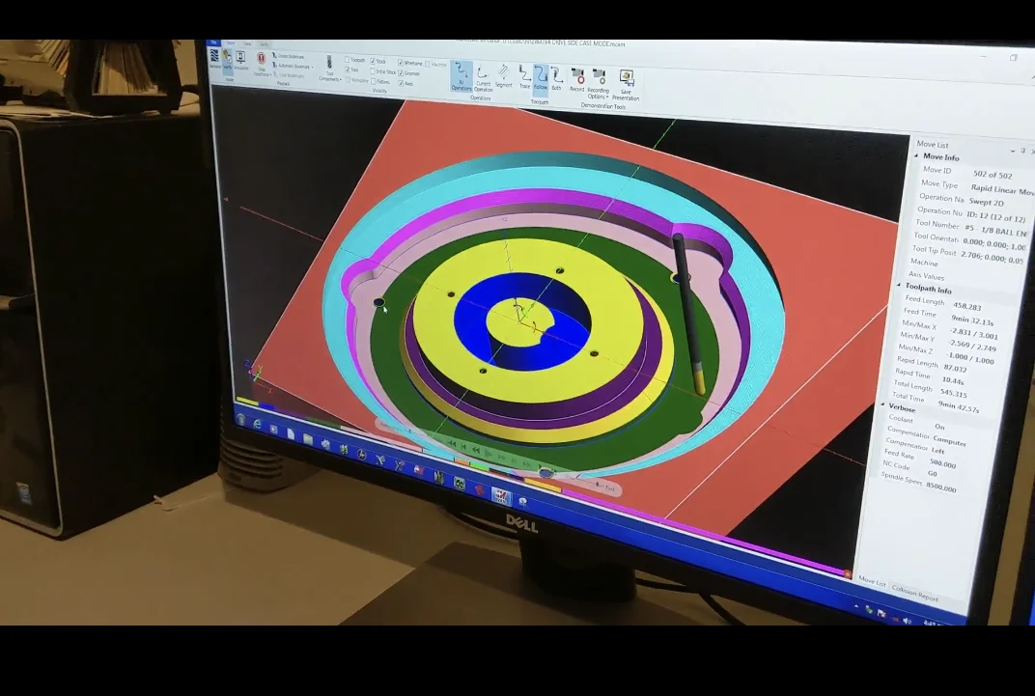1035x696 pixels.
Task: Select the Current Operation icon
Action: pyautogui.click(x=484, y=77)
